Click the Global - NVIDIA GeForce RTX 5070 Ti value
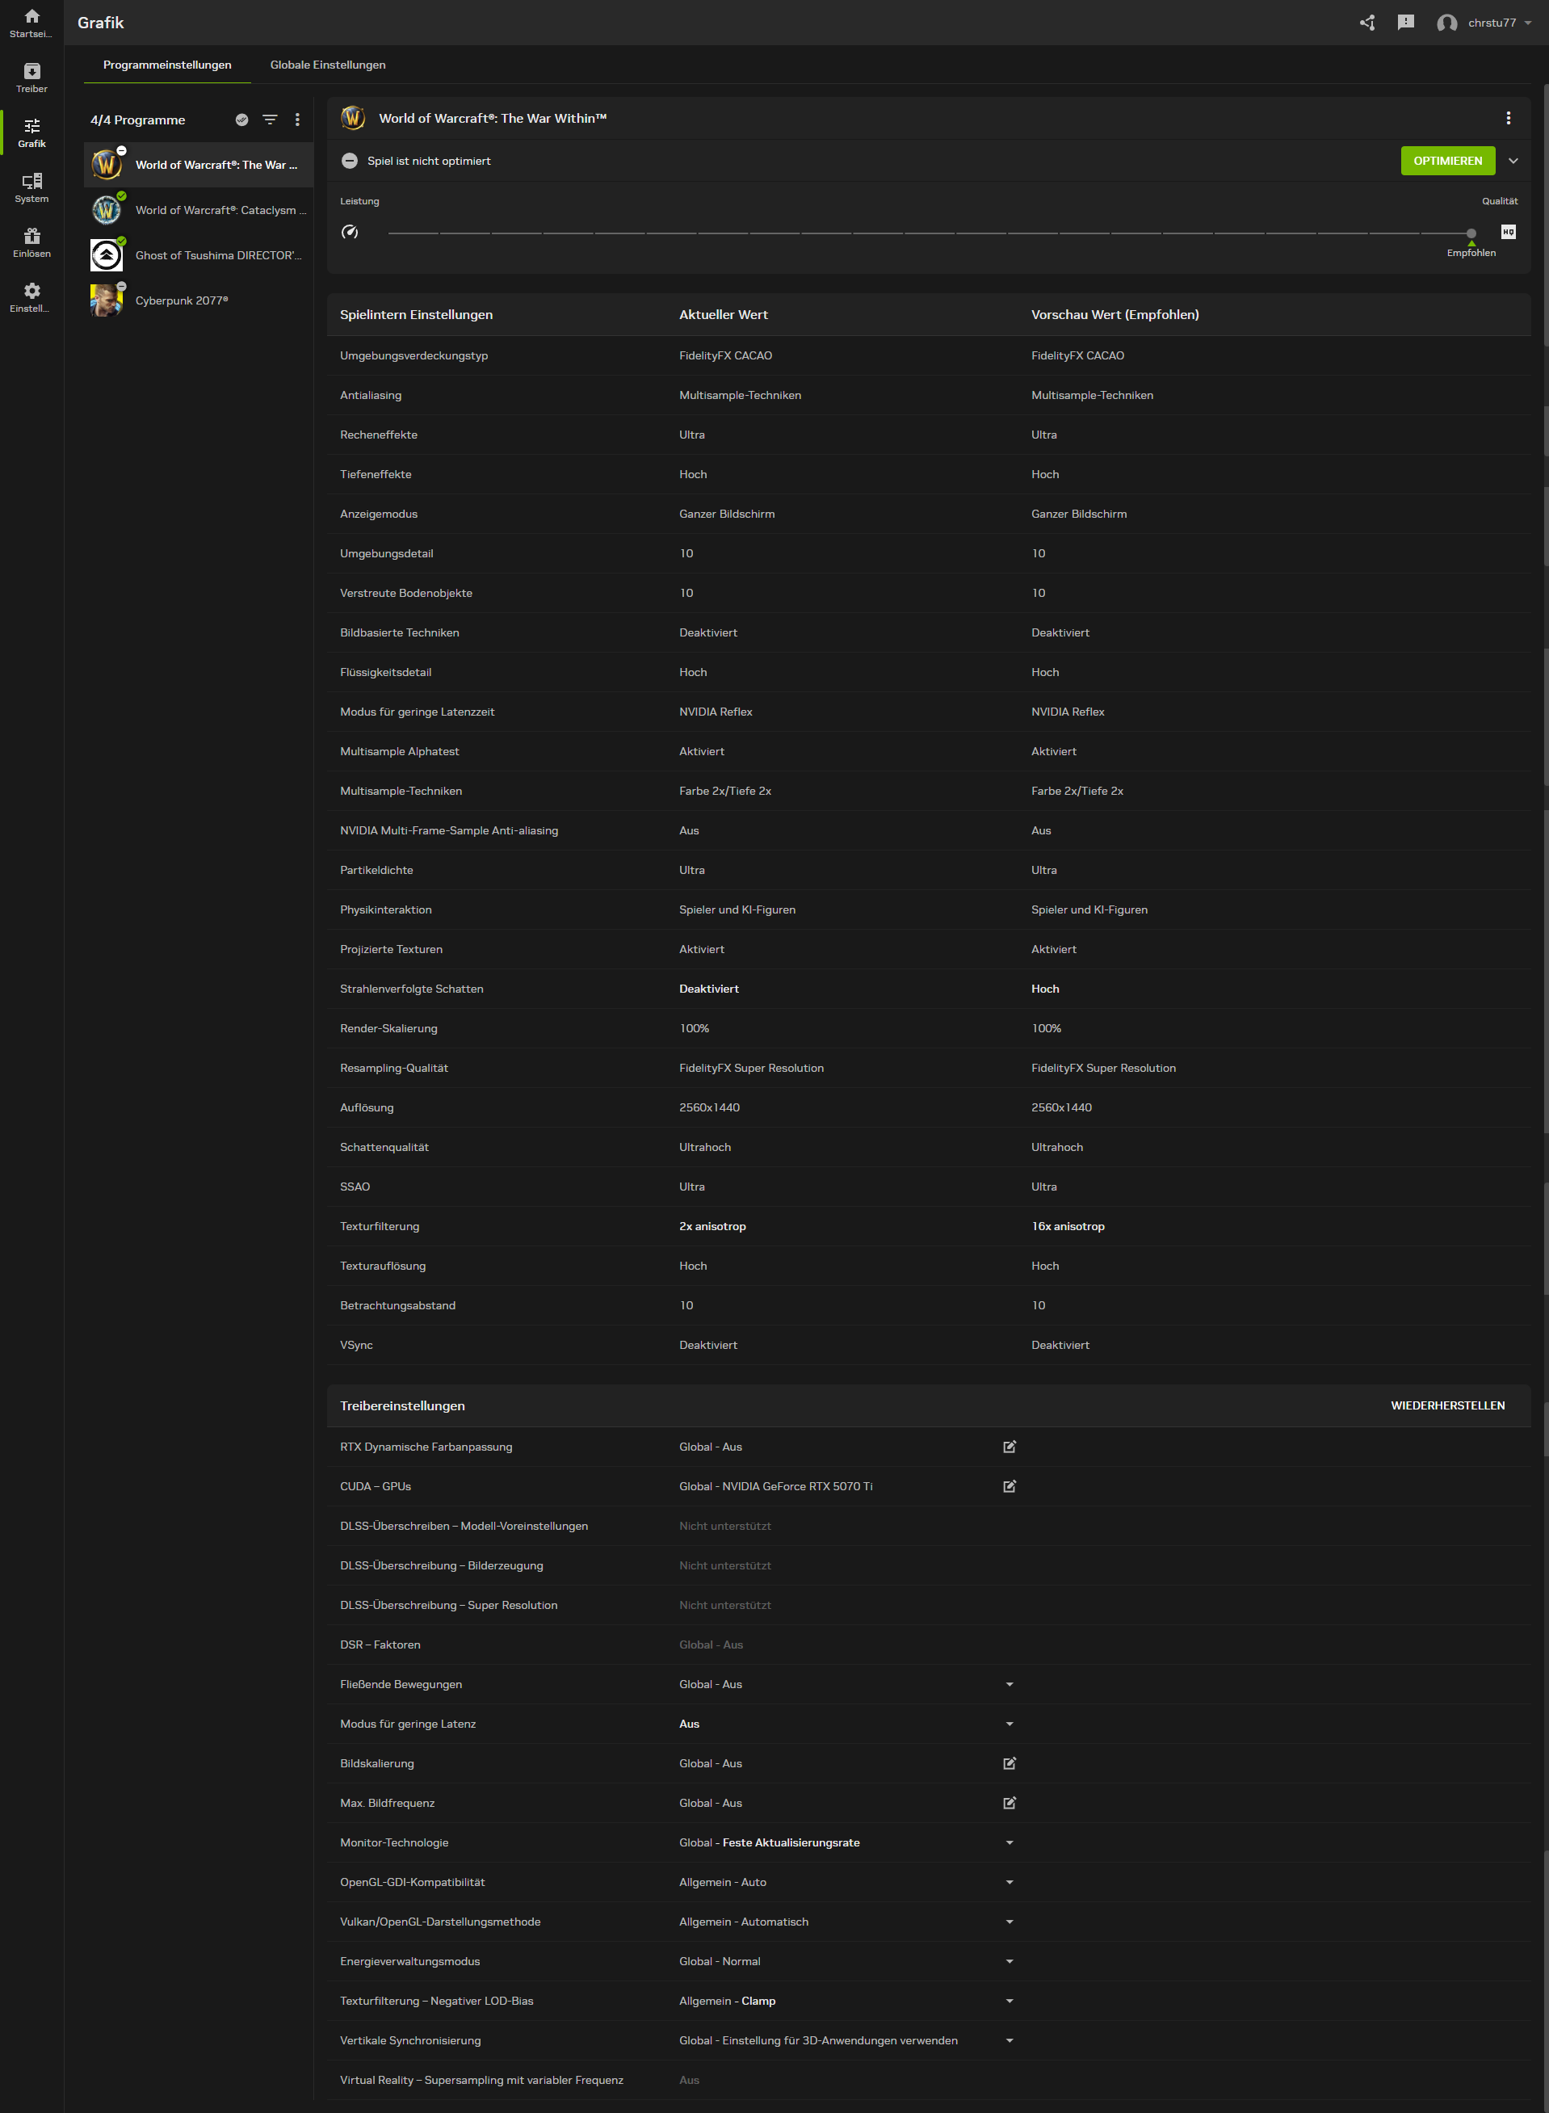Viewport: 1549px width, 2113px height. pyautogui.click(x=775, y=1486)
